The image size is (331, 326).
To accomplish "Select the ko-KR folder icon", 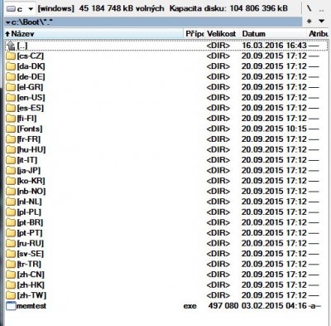I will [x=11, y=181].
